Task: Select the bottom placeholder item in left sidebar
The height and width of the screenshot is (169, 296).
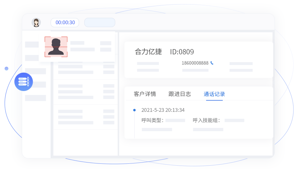Action: 35,98
